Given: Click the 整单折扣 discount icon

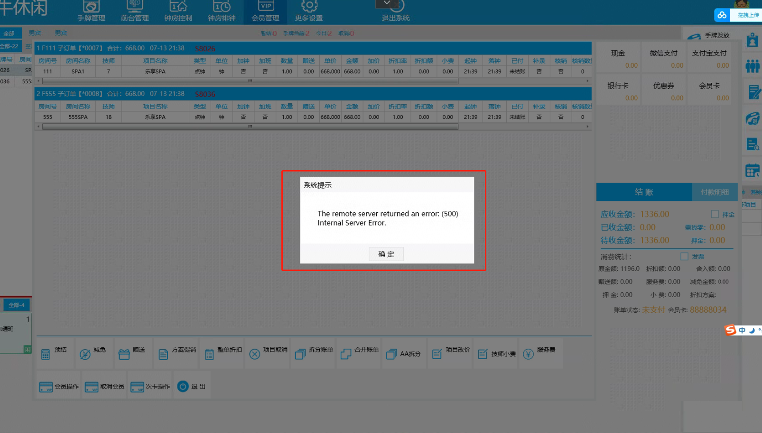Looking at the screenshot, I should pos(223,353).
